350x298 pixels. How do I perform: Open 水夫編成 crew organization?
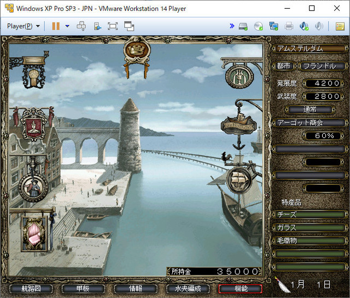coord(188,289)
